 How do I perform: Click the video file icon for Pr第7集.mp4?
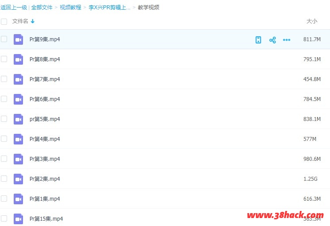(x=18, y=79)
